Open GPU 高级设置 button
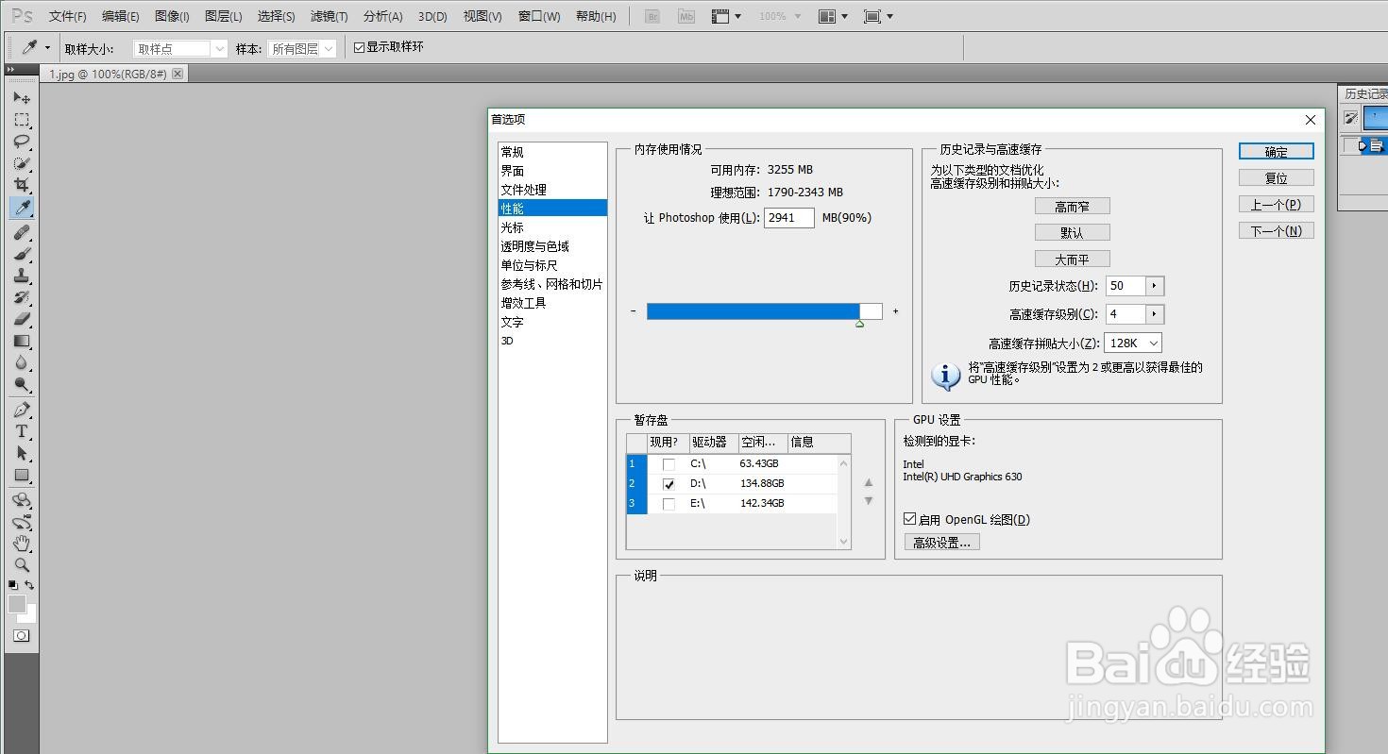Screen dimensions: 1388x754 (x=941, y=543)
